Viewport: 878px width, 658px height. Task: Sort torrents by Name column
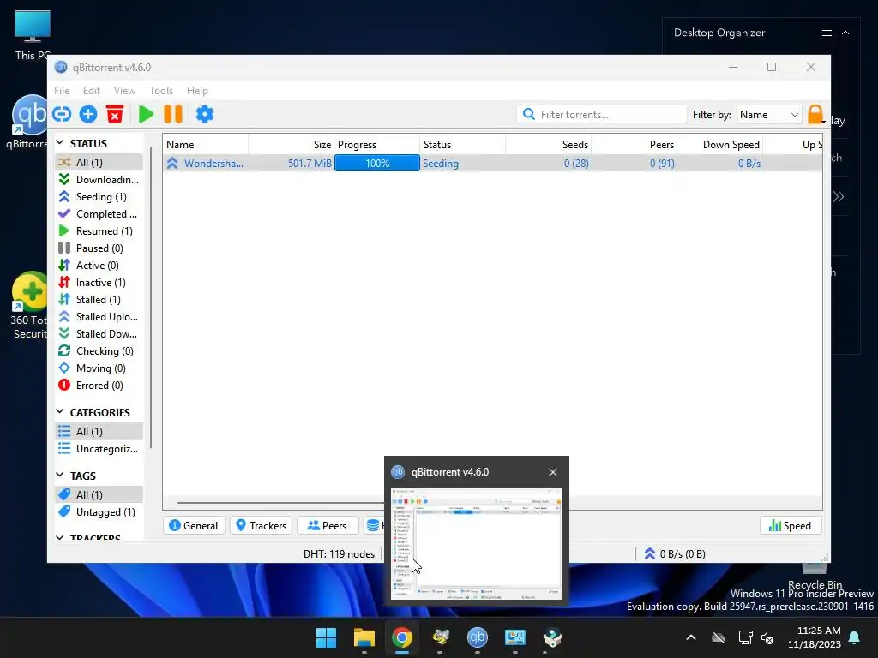(x=206, y=144)
